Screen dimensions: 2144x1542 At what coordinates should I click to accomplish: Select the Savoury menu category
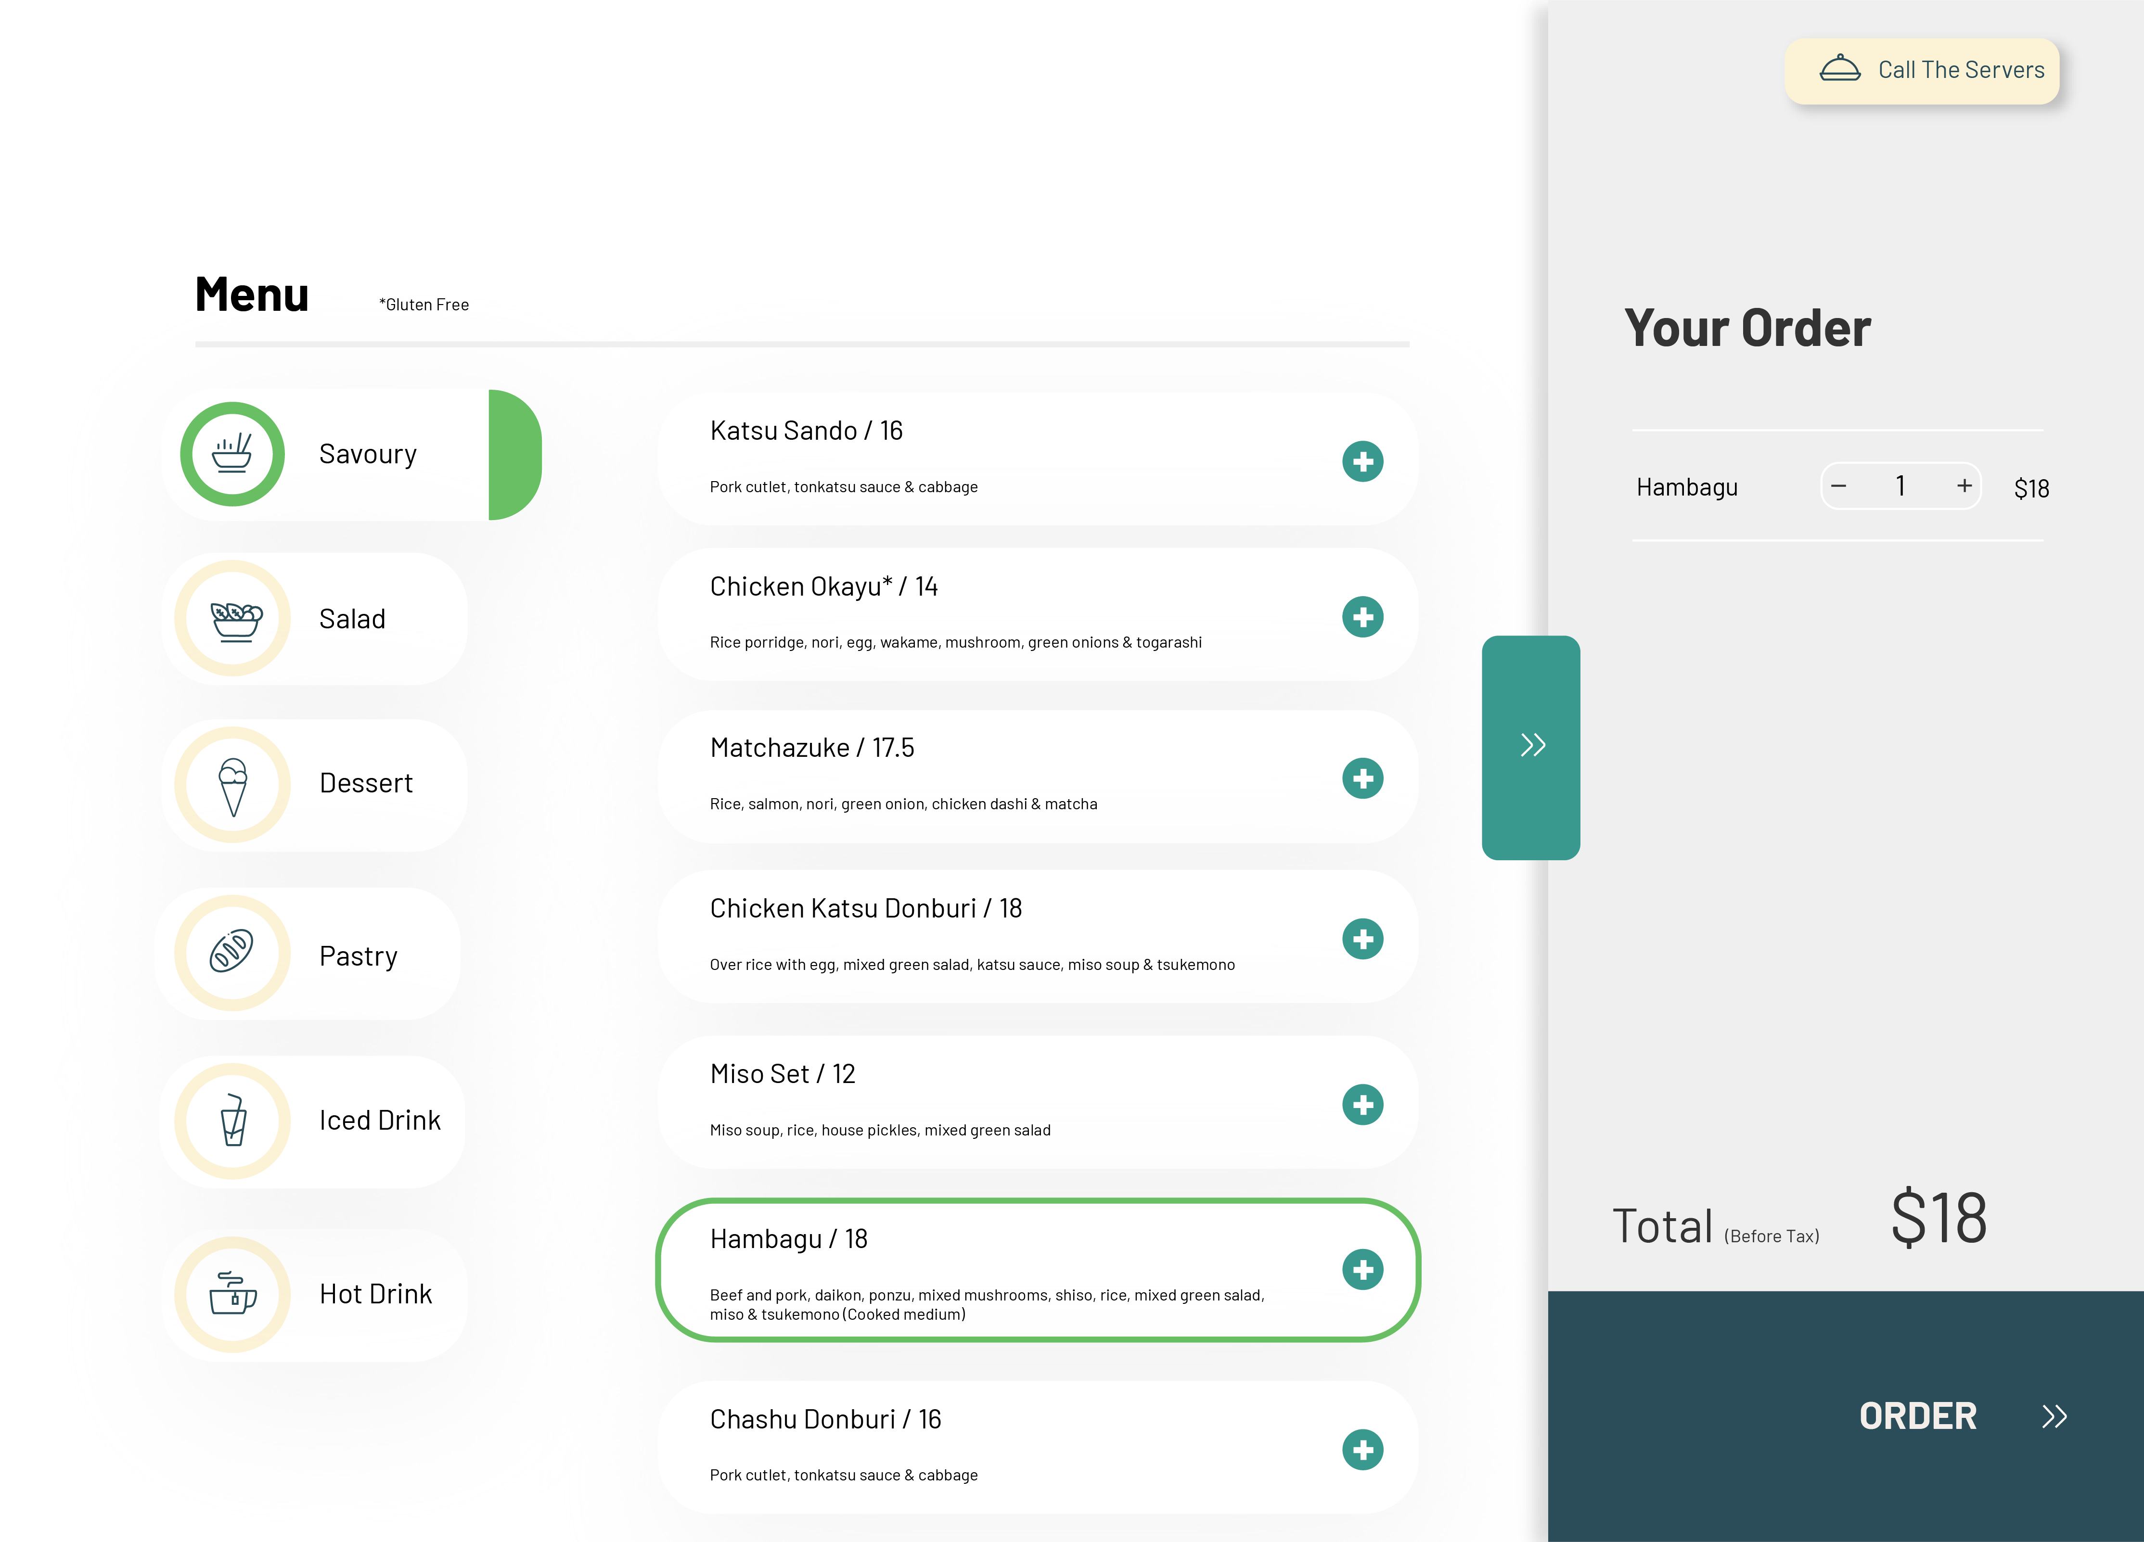(367, 455)
